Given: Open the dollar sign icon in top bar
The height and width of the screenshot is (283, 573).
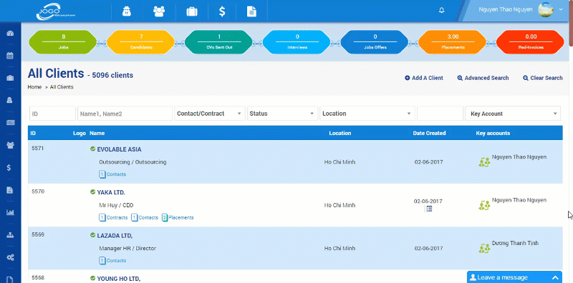Looking at the screenshot, I should click(222, 11).
